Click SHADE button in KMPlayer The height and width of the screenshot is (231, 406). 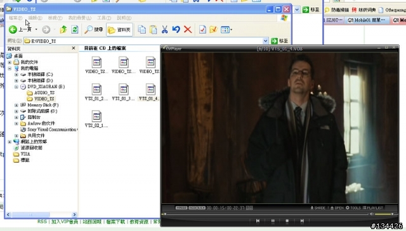point(318,208)
